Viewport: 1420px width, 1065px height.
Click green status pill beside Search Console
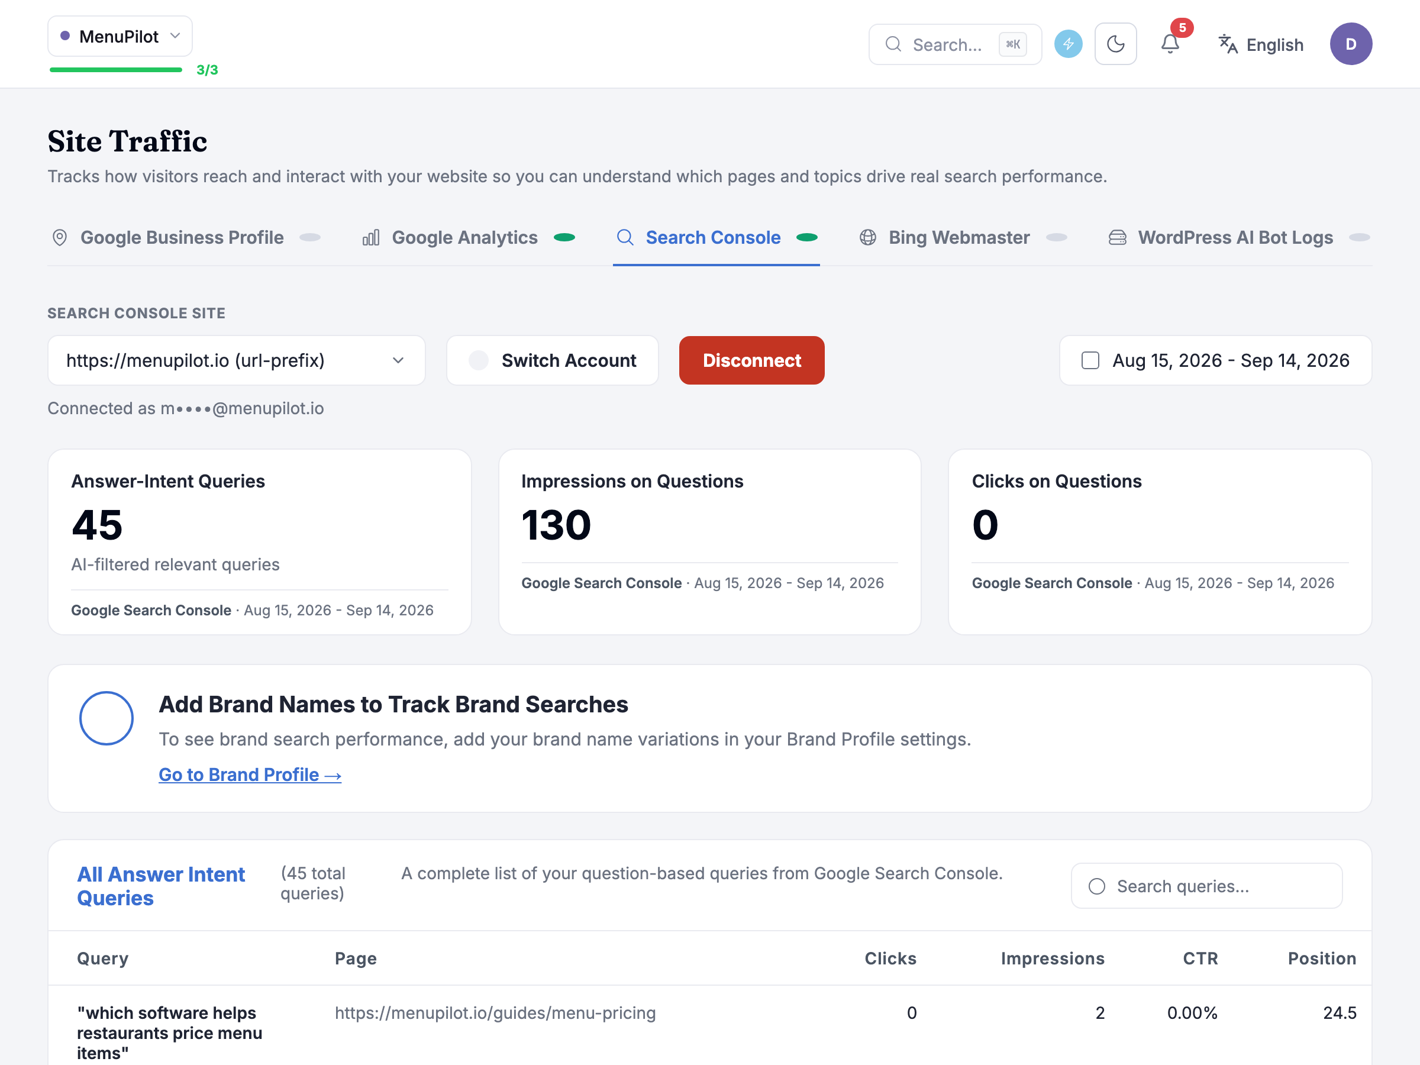(807, 237)
